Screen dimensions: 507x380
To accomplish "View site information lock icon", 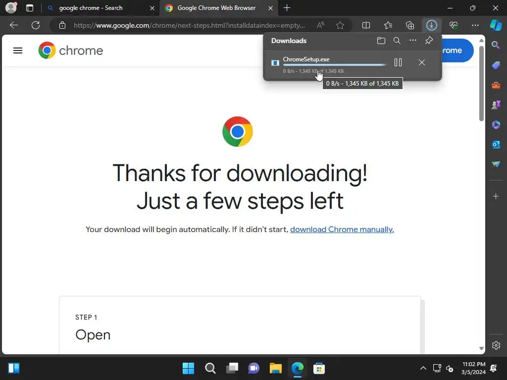I will coord(62,25).
